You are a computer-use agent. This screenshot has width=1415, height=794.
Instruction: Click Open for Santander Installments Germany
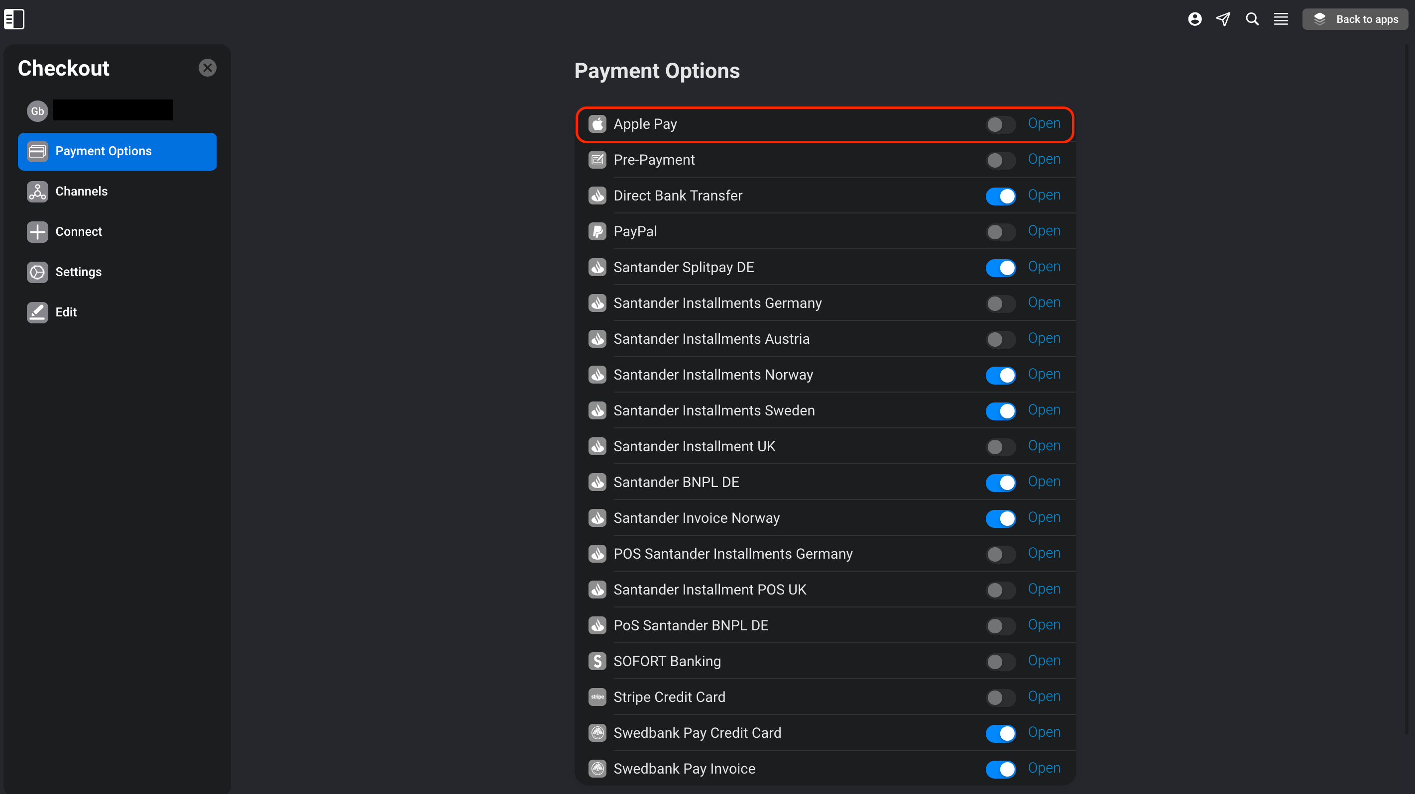click(1044, 303)
